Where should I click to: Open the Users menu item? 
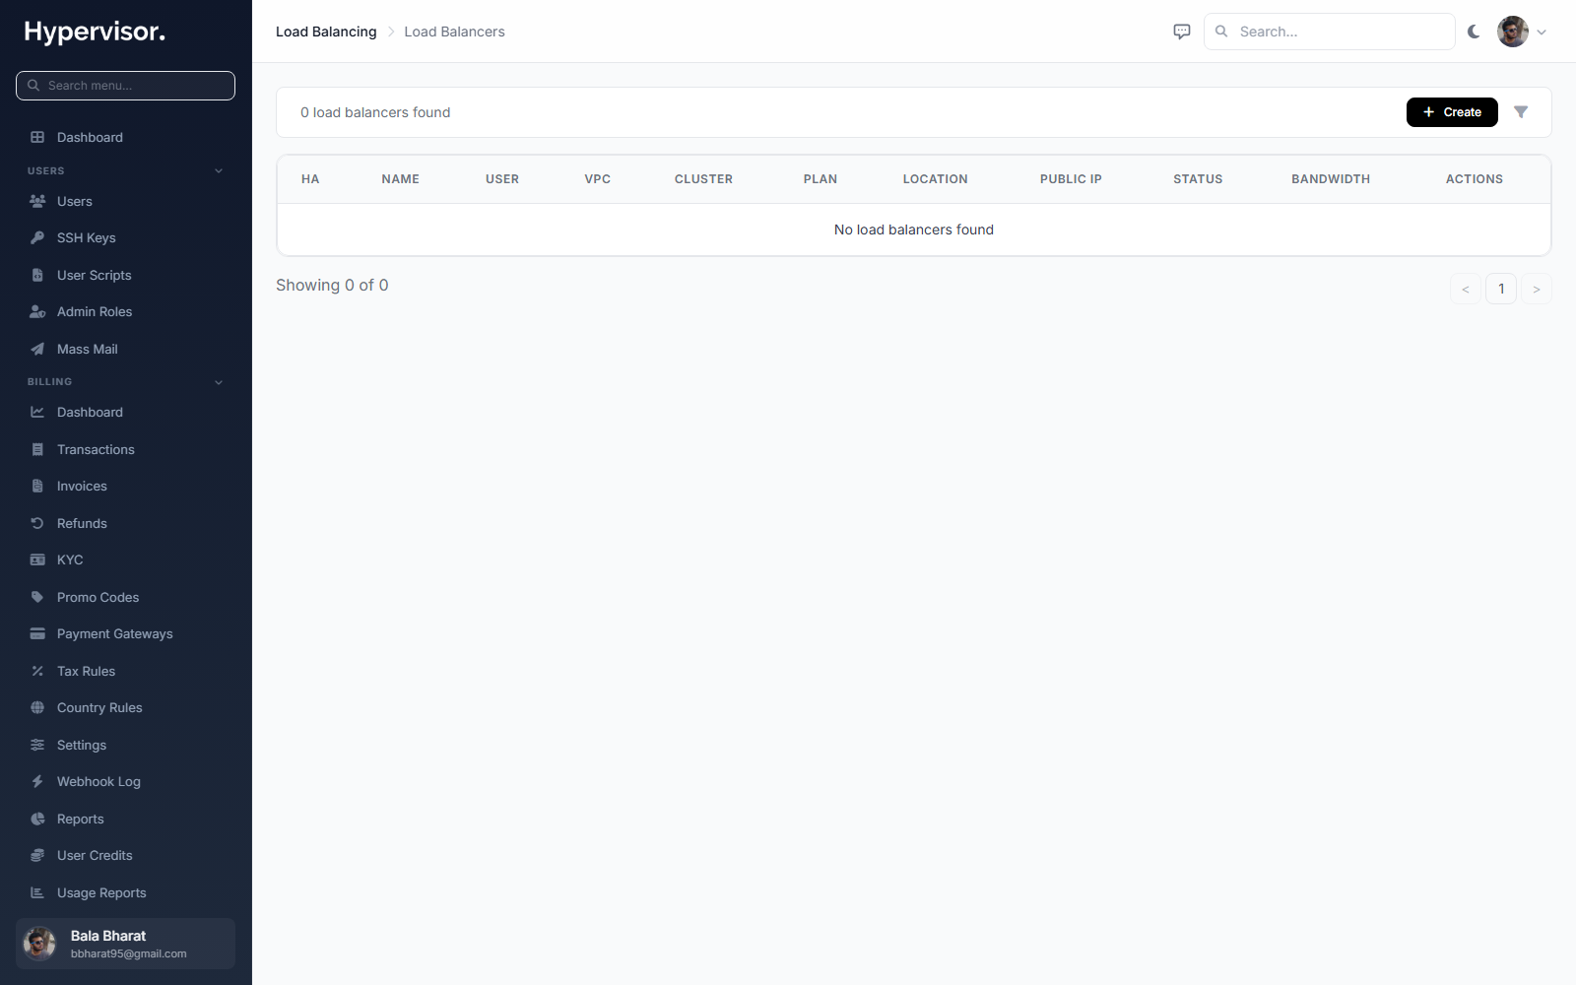[126, 201]
